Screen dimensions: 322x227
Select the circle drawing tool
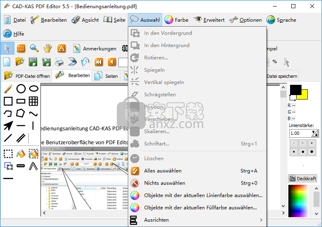pyautogui.click(x=21, y=89)
